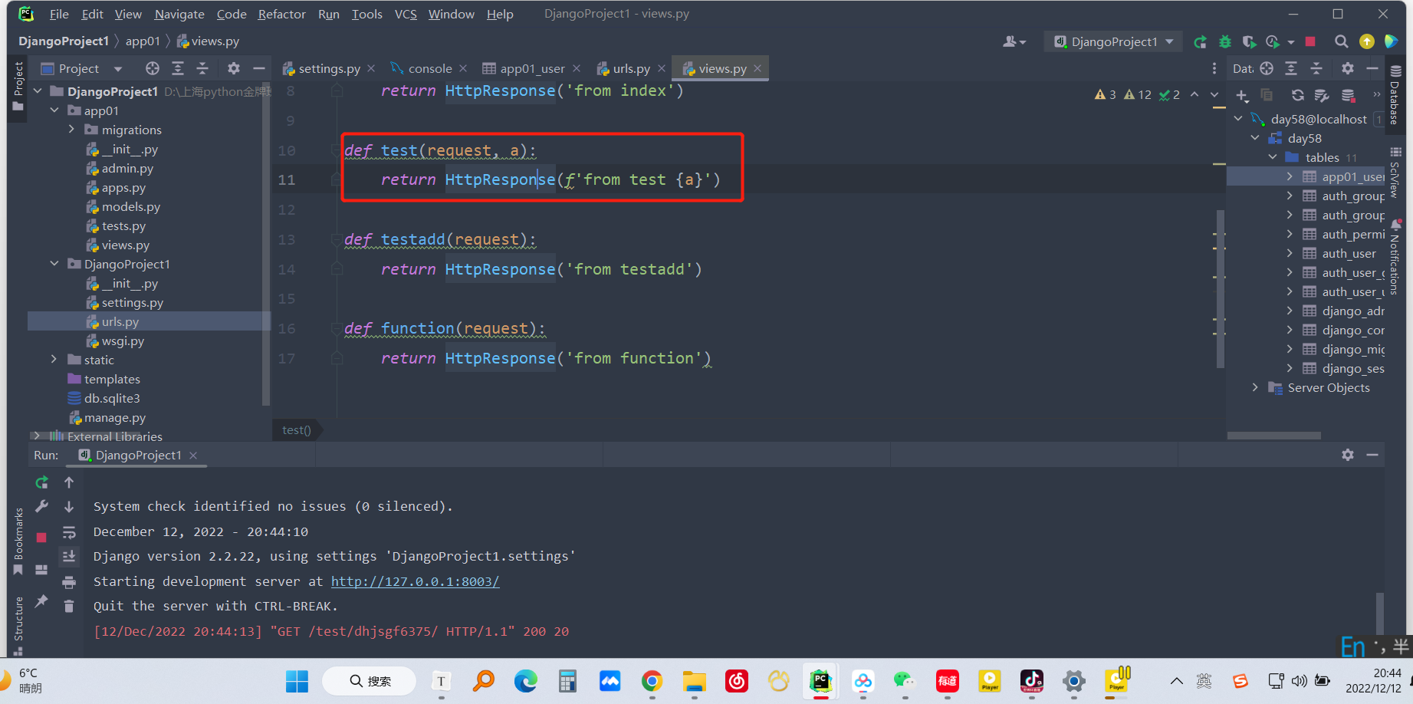Switch to settings.py editor tab
Image resolution: width=1413 pixels, height=704 pixels.
click(x=329, y=68)
